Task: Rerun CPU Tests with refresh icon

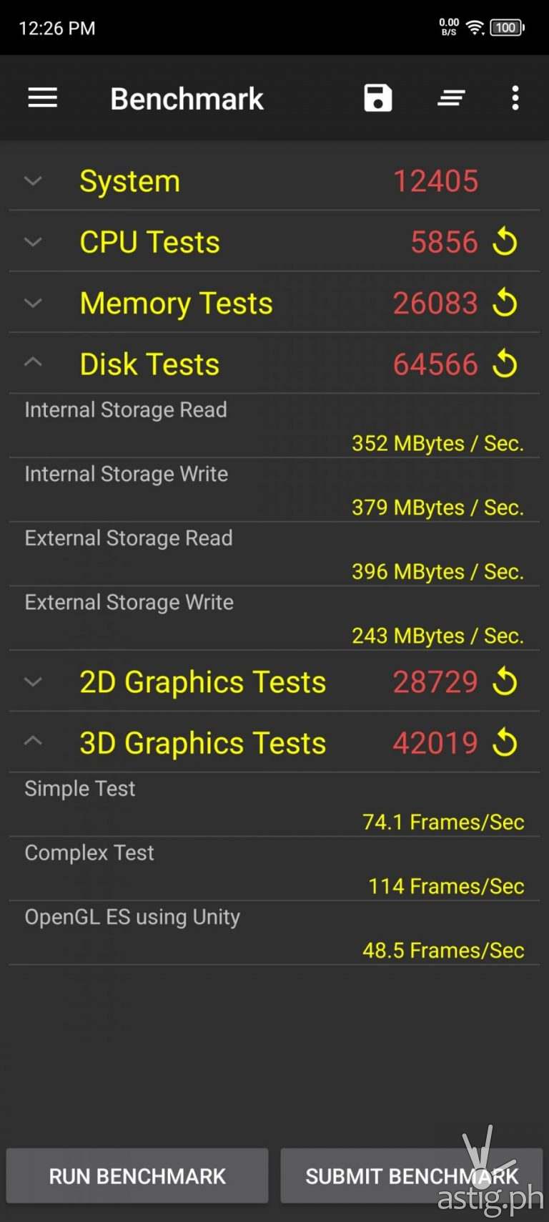Action: point(505,241)
